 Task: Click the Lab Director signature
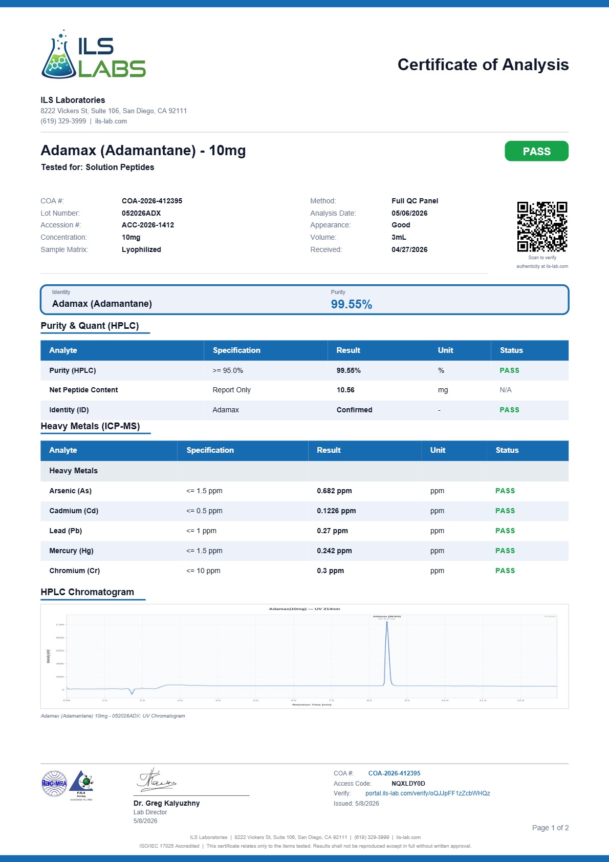click(156, 780)
